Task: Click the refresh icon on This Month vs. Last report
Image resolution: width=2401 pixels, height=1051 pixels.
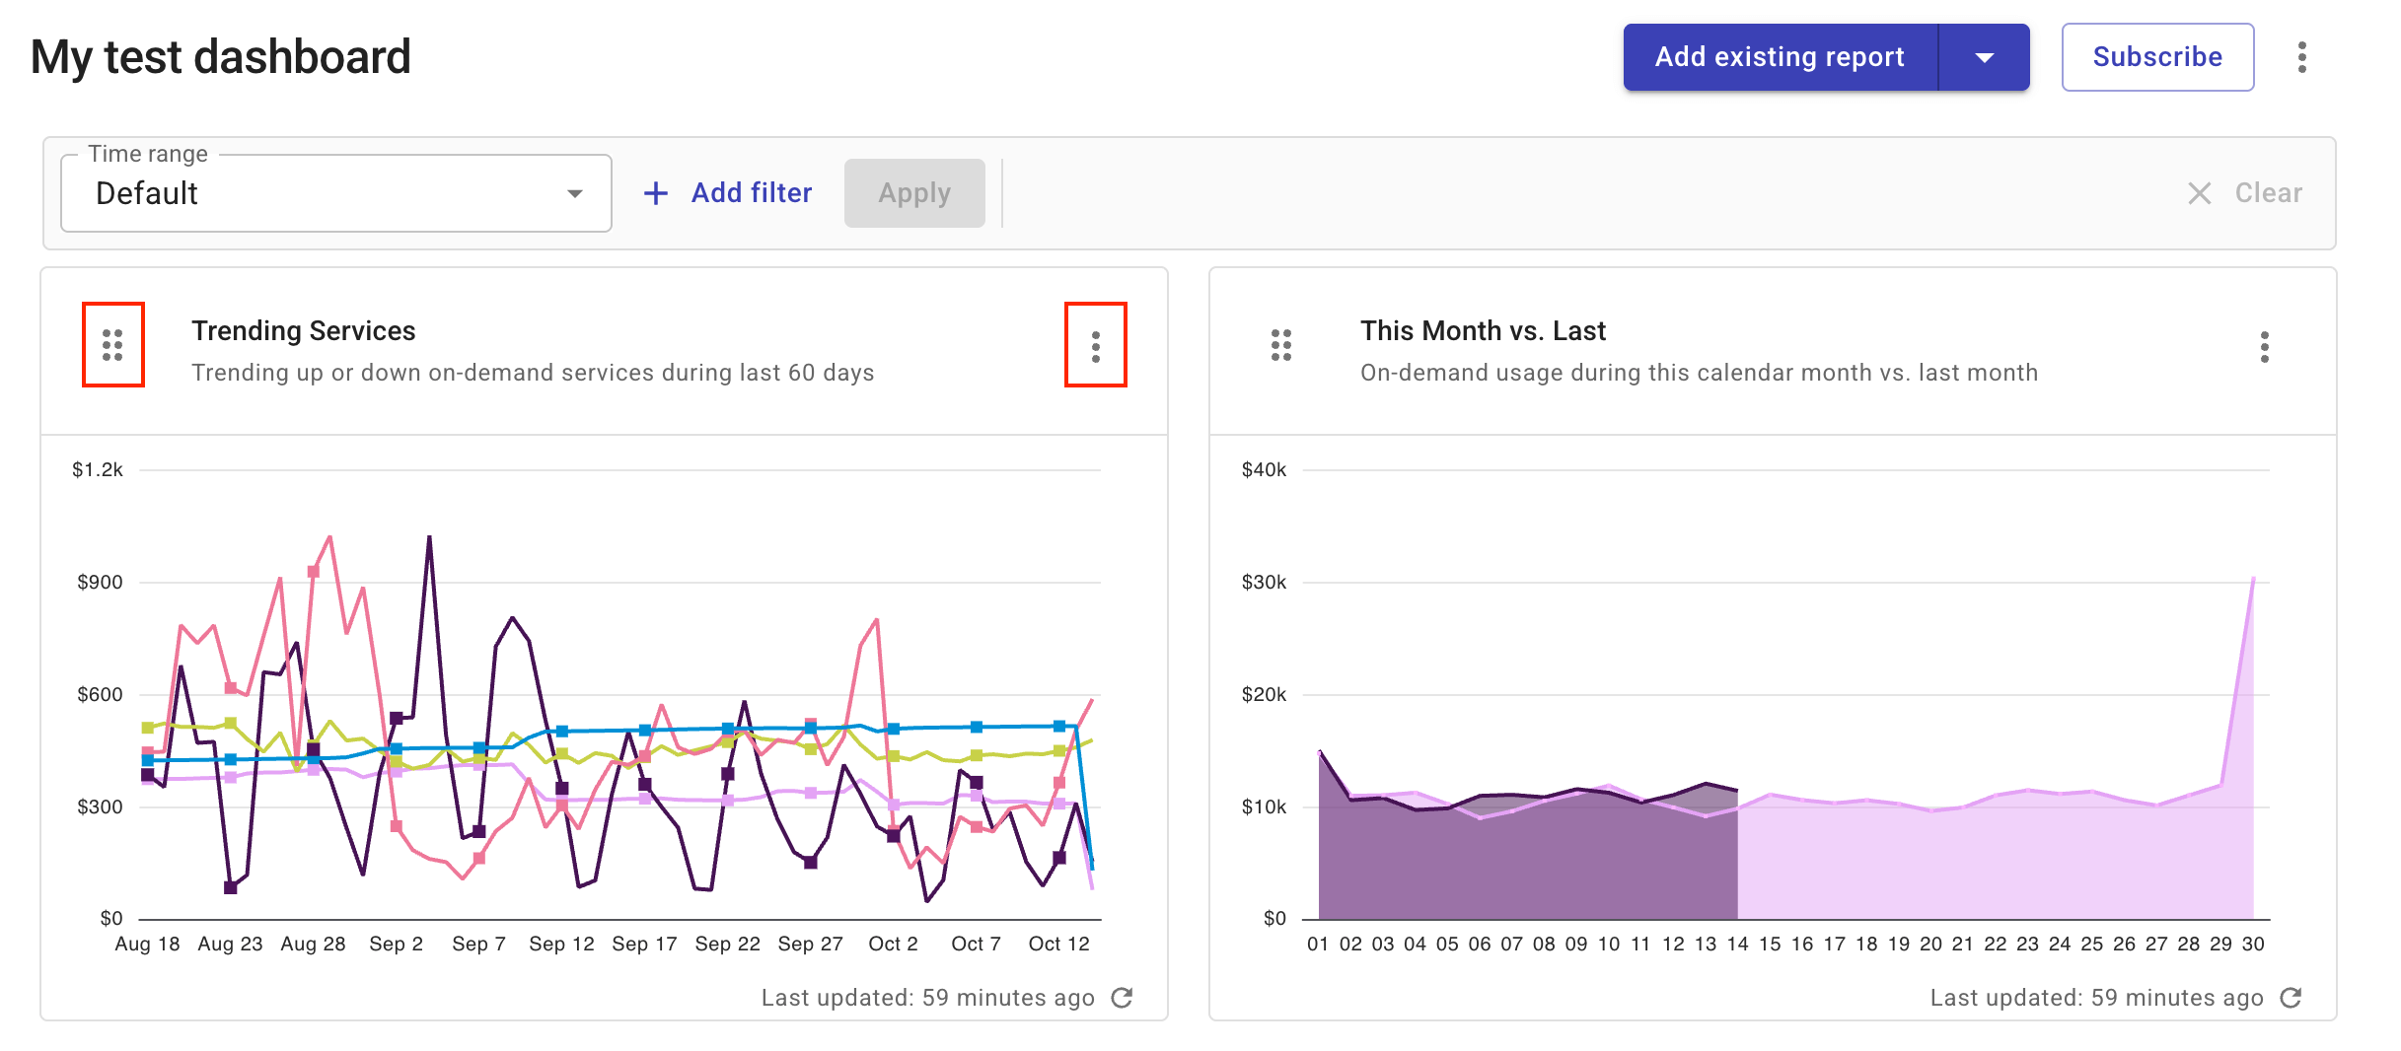Action: (x=2291, y=998)
